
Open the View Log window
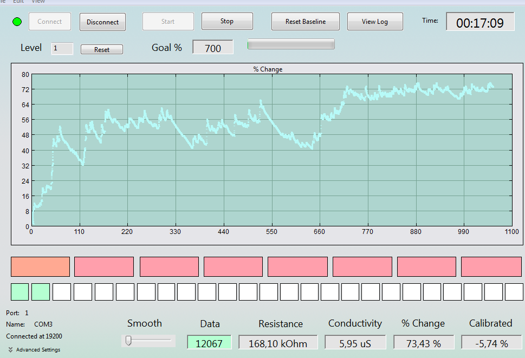pyautogui.click(x=375, y=22)
